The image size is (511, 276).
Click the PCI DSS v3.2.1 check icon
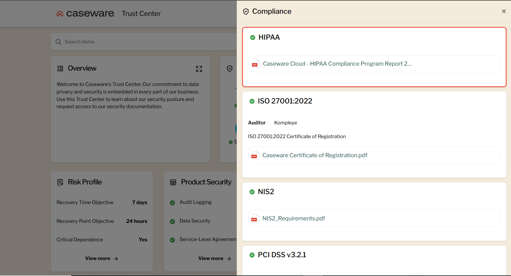(252, 255)
